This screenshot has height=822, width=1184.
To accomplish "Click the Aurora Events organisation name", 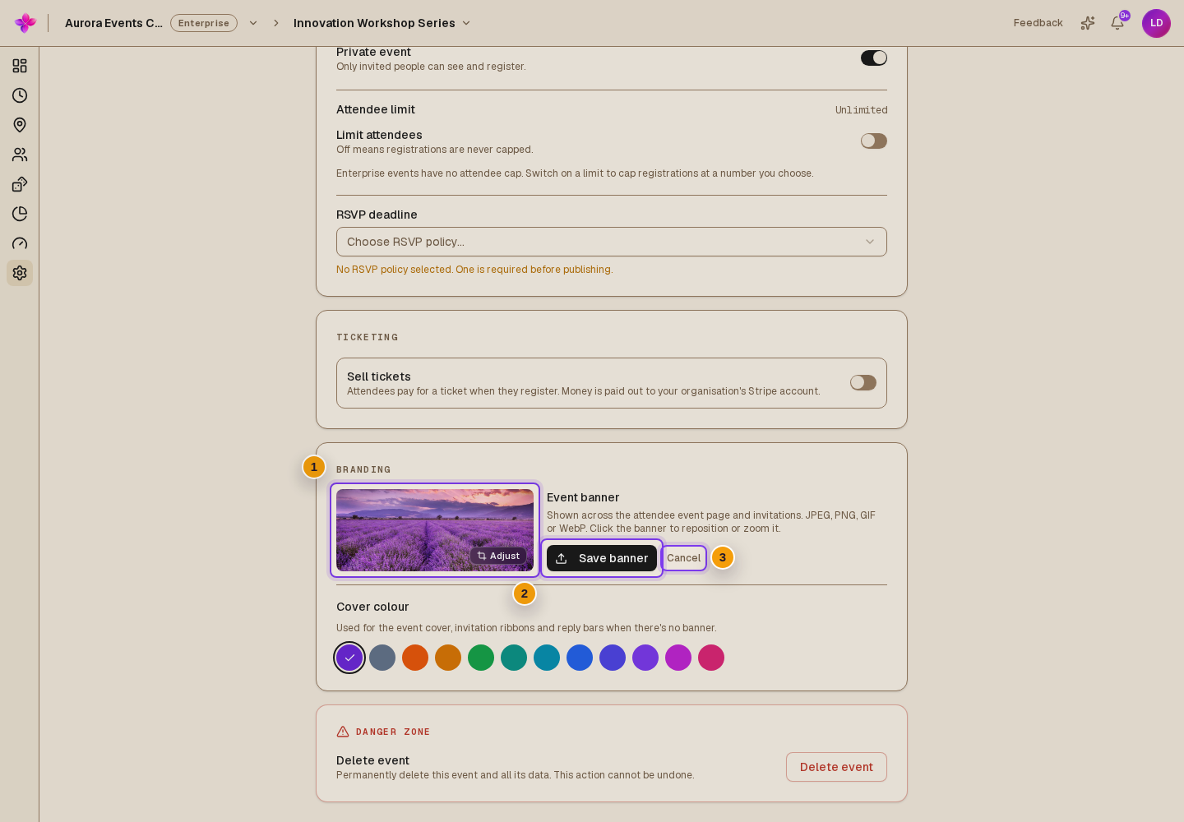I will click(x=113, y=23).
